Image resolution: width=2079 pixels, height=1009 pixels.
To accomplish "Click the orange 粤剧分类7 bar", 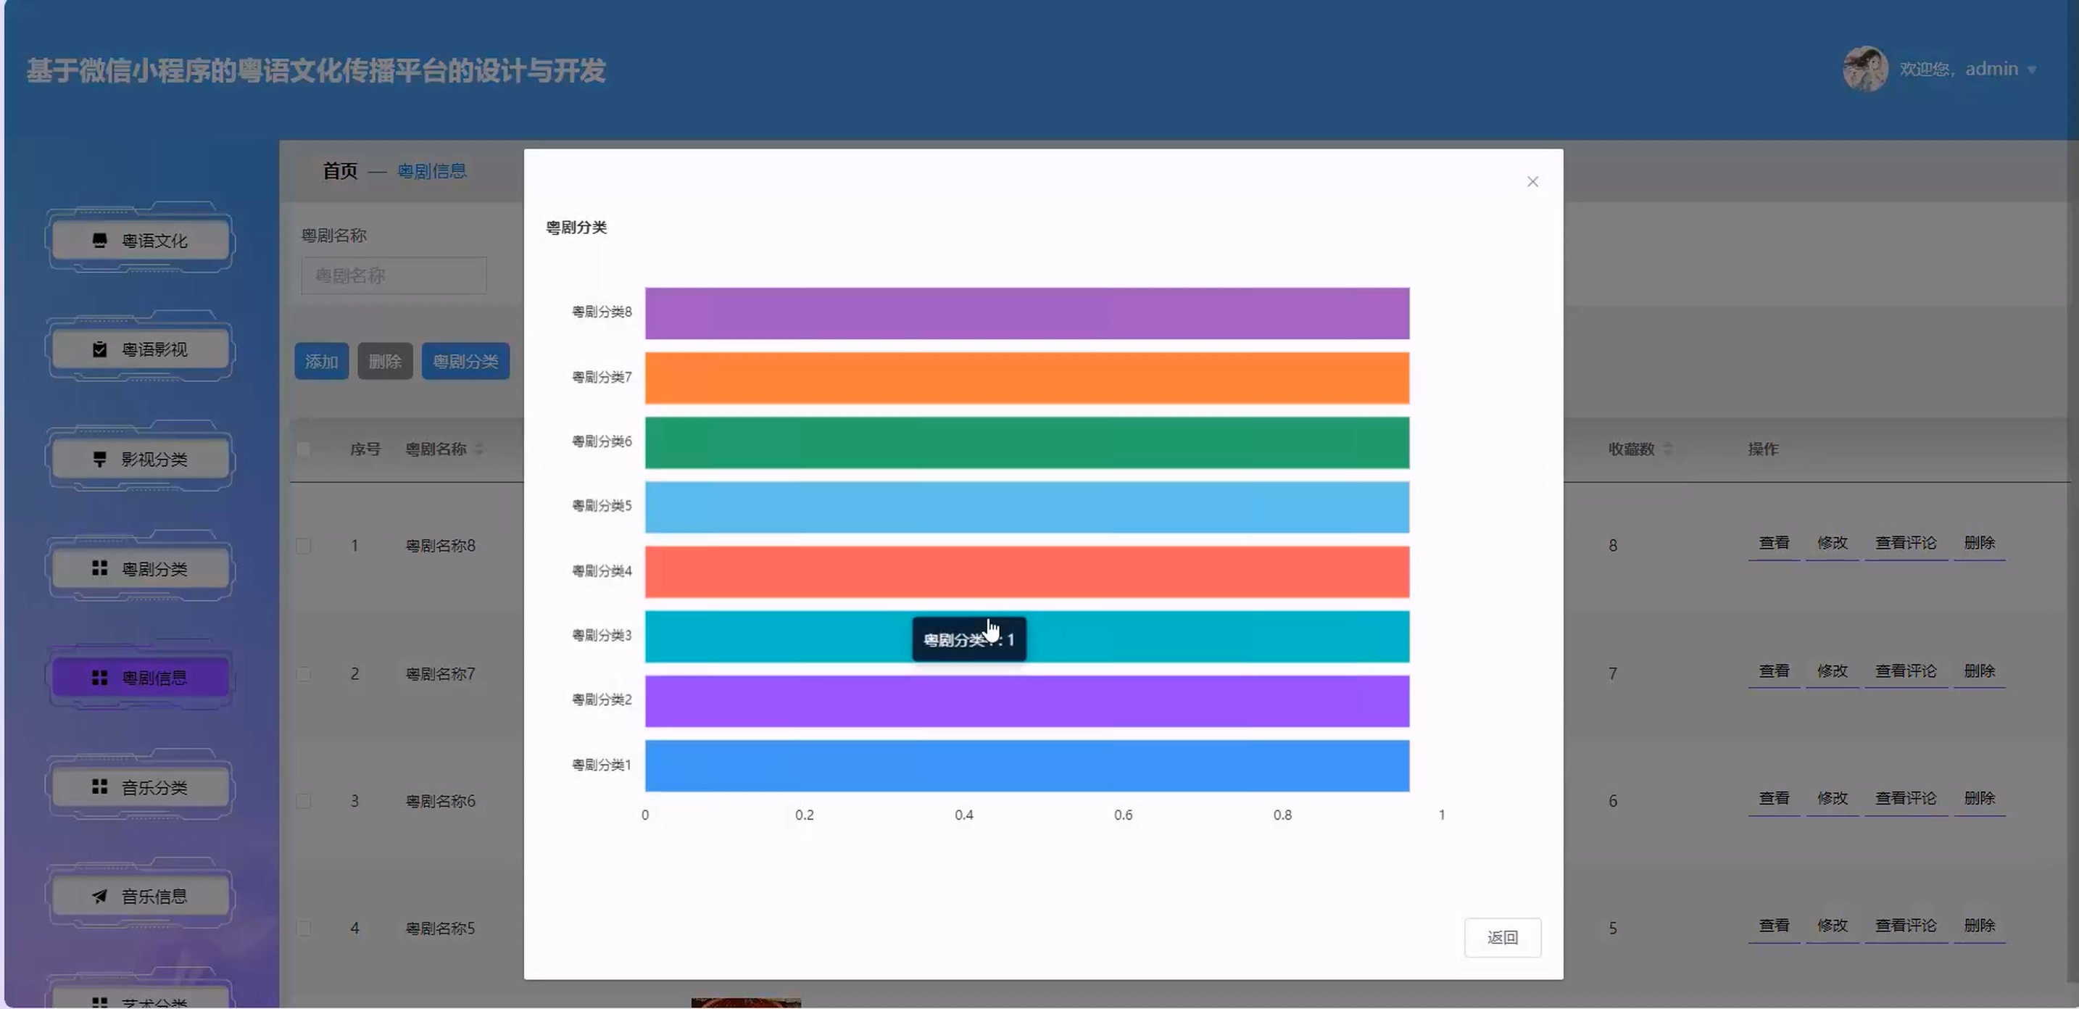I will (1026, 378).
